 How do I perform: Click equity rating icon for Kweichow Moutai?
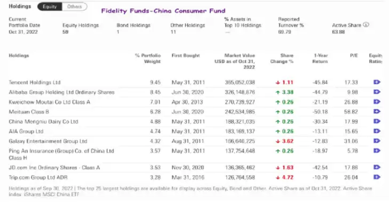pos(377,102)
